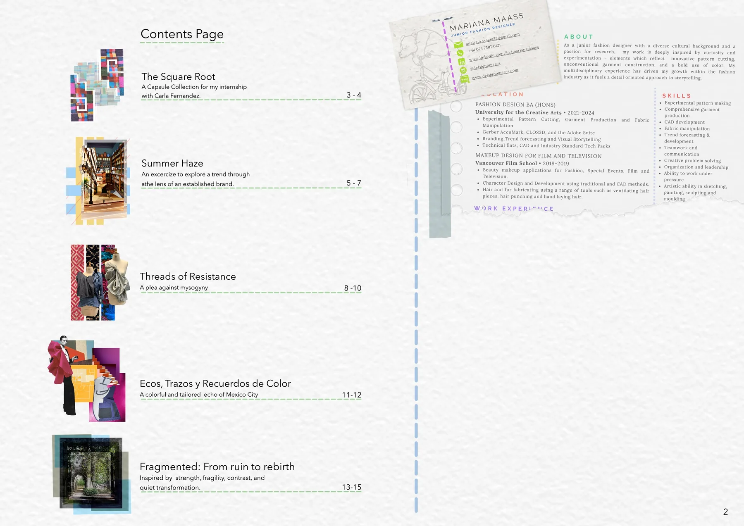Screen dimensions: 744x526
Task: Click the Ecos, Trazos y Recuerdos de Color title
Action: click(x=215, y=383)
